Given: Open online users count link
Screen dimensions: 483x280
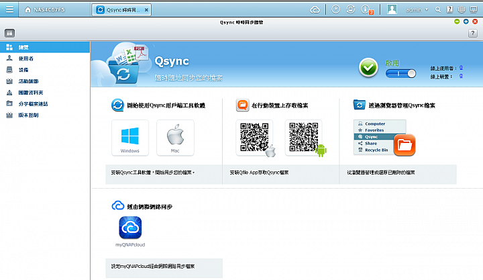Looking at the screenshot, I should click(461, 68).
